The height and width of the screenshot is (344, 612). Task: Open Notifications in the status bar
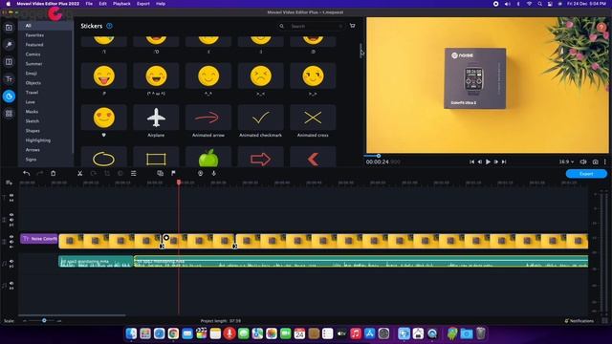tap(579, 321)
